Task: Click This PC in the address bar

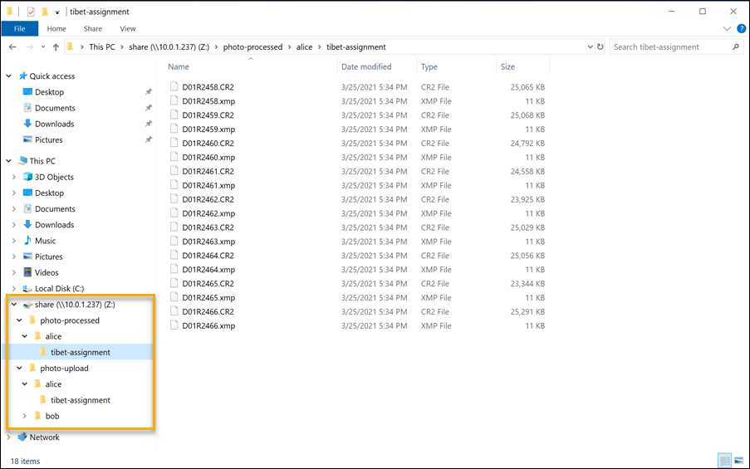Action: [x=102, y=46]
